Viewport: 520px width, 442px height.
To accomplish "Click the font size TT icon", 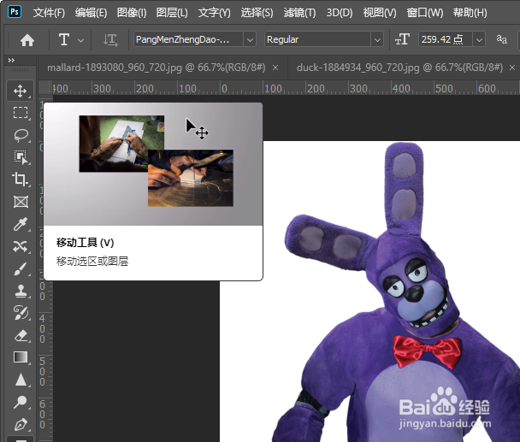I will click(x=402, y=39).
